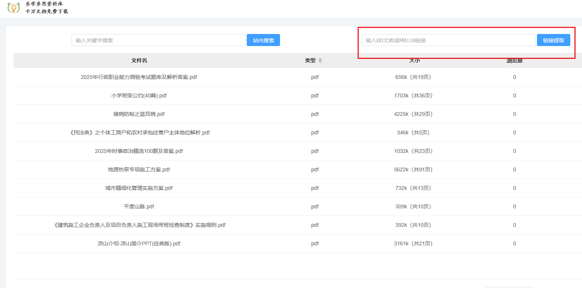Open 地源热泵专项施工方案.pdf
The height and width of the screenshot is (288, 582).
pos(139,170)
